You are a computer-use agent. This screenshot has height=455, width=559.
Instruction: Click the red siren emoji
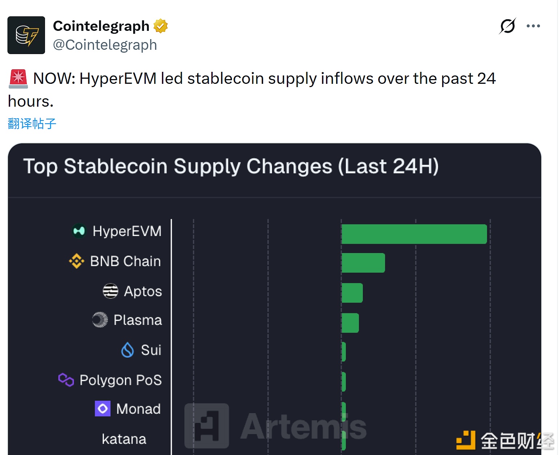tap(18, 79)
